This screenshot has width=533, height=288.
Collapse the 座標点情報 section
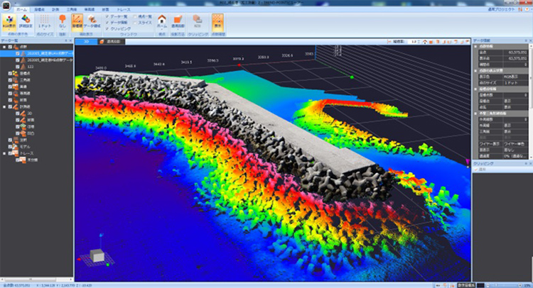pyautogui.click(x=475, y=89)
